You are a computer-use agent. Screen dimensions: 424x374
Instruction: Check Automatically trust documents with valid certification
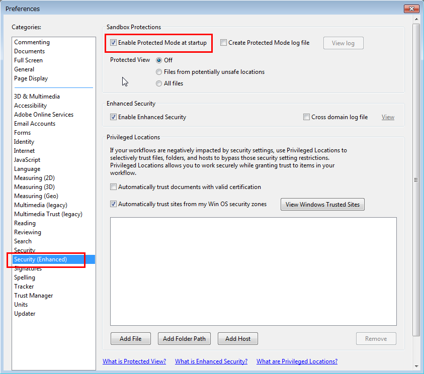tap(113, 186)
